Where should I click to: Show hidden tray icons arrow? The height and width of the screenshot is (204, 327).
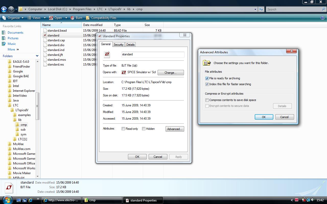point(292,200)
